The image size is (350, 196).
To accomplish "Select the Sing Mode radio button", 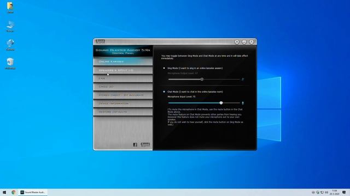I will tap(164, 68).
